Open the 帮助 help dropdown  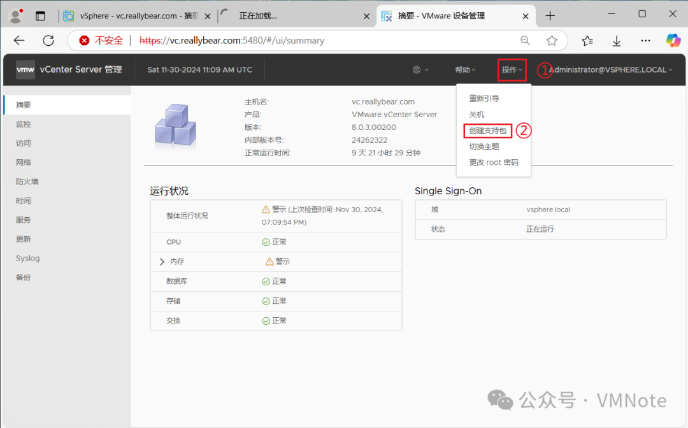coord(465,69)
